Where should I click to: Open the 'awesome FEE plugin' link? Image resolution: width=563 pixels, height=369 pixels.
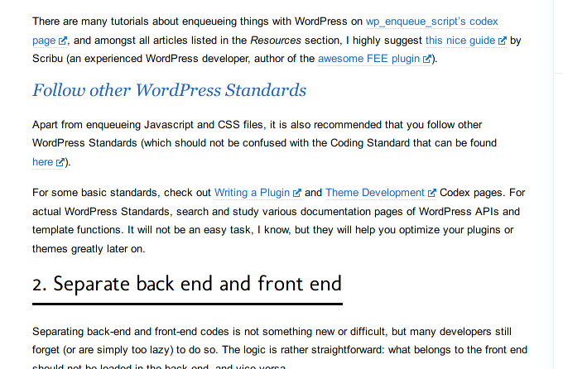368,59
